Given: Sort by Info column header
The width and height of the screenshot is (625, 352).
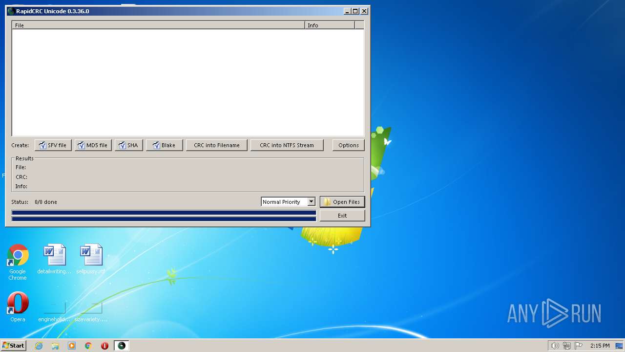Looking at the screenshot, I should coord(330,25).
